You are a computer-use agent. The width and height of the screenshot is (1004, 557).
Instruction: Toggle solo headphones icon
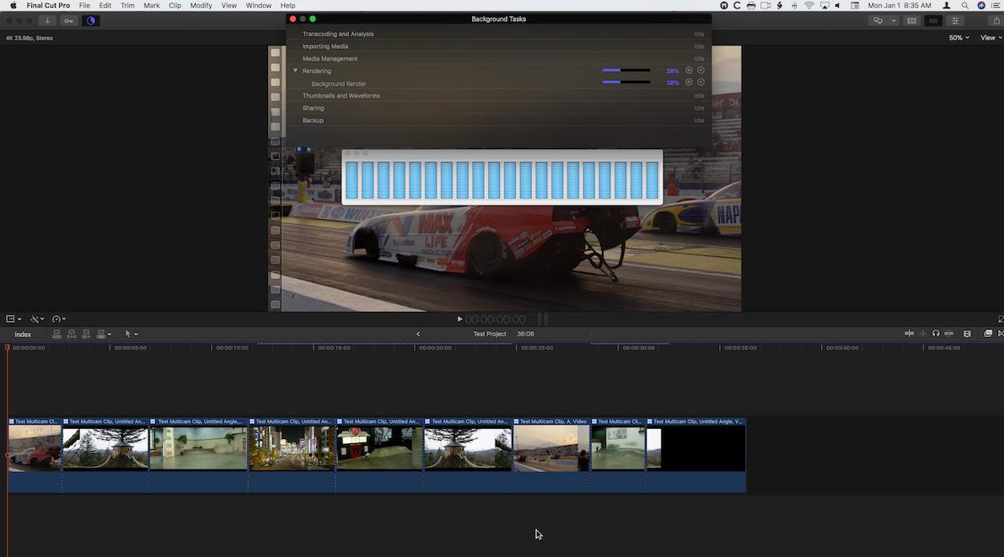tap(936, 334)
